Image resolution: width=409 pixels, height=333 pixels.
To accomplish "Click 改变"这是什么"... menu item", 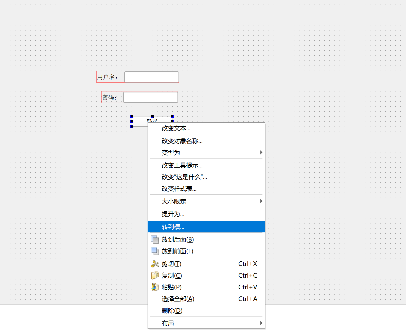I will coord(184,177).
